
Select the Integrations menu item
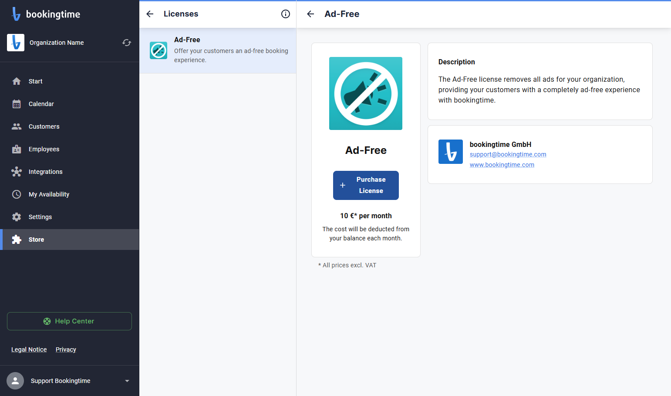tap(70, 172)
